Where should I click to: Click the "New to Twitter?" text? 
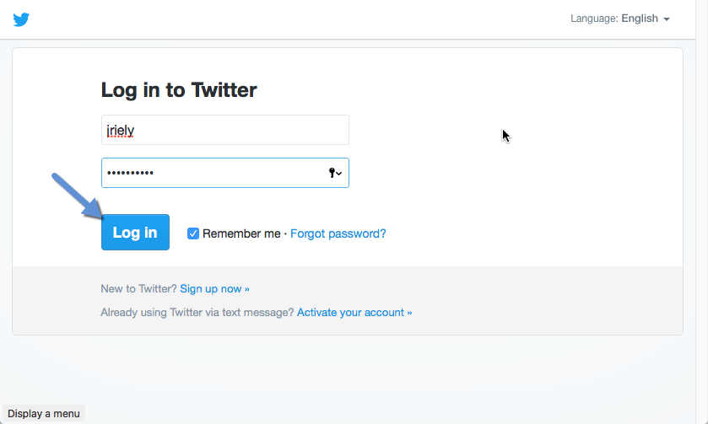point(138,288)
